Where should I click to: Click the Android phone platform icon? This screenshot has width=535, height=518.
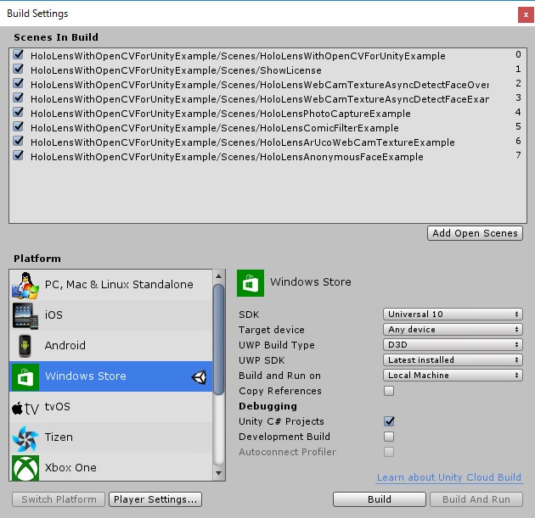coord(25,346)
